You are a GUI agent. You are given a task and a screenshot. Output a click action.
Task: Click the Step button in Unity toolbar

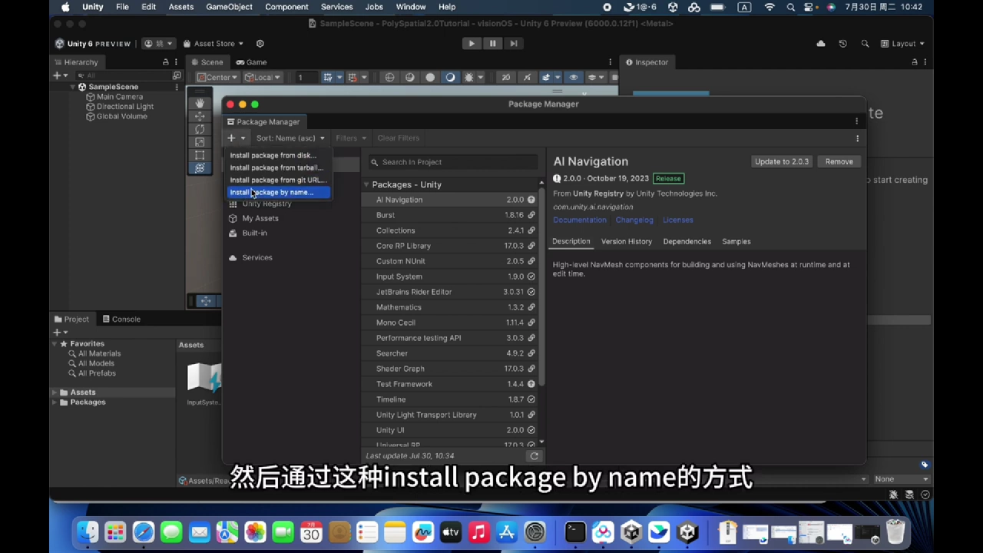pos(513,44)
